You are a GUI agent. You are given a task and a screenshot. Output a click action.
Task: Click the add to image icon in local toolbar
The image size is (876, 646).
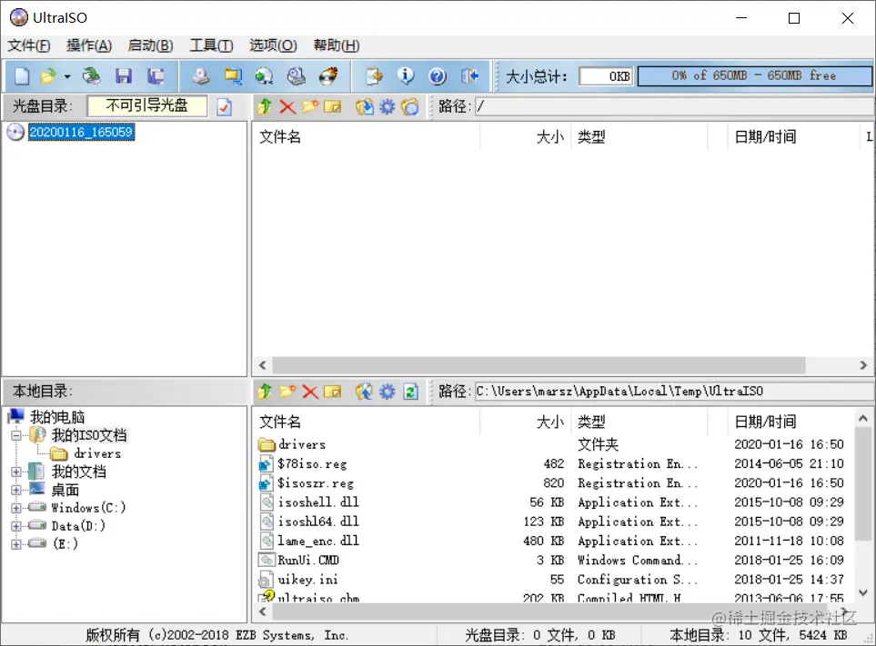coord(364,392)
